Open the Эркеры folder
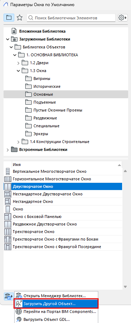This screenshot has height=323, width=131. [41, 134]
